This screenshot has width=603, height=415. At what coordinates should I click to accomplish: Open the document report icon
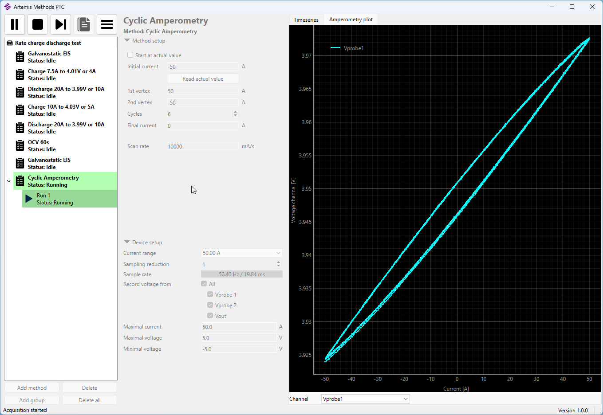(x=84, y=24)
